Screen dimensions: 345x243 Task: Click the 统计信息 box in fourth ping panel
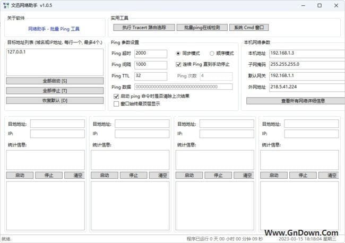(x=300, y=160)
